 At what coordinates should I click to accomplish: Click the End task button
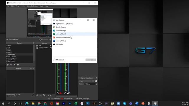click(91, 60)
